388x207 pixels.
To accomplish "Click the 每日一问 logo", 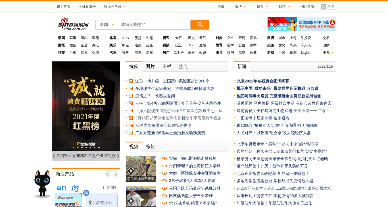I will click(x=68, y=188).
